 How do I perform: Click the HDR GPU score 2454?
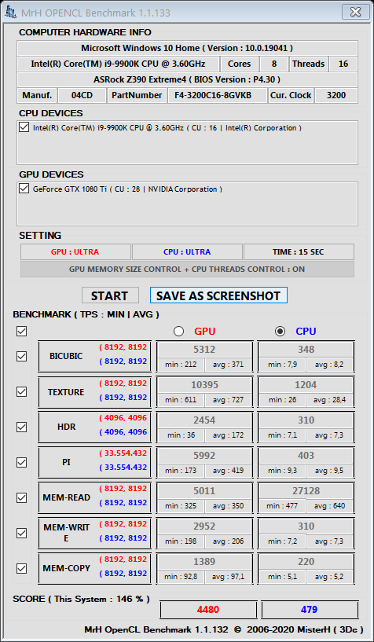pos(203,420)
